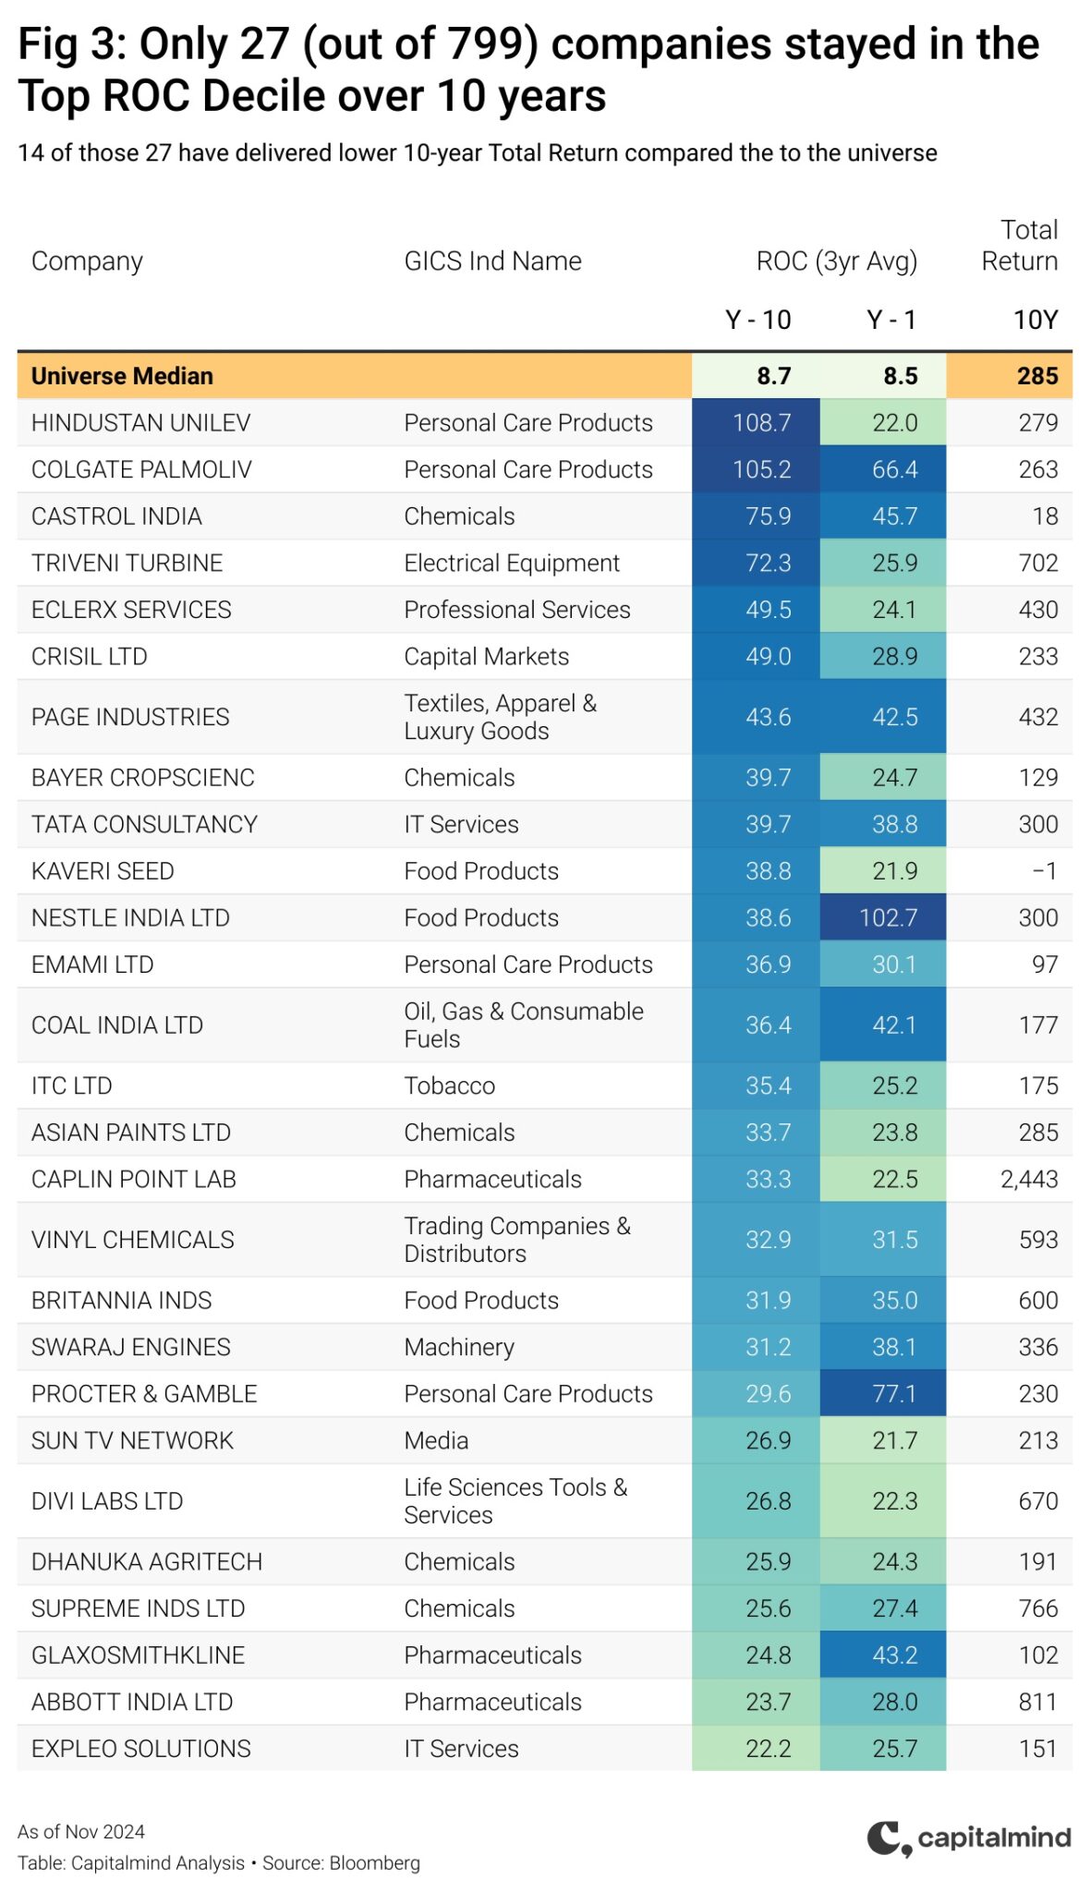
Task: Click the 102.7 cell for Nestle India
Action: tap(883, 917)
